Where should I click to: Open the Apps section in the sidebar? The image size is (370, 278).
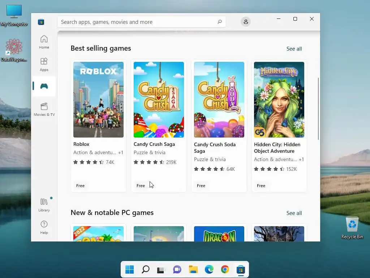44,64
